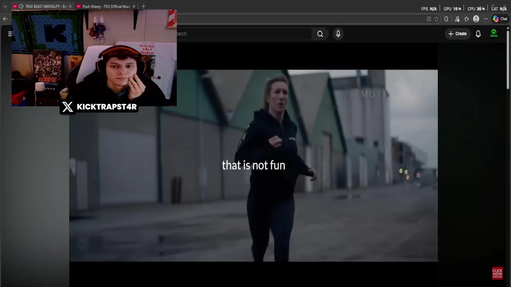The image size is (511, 287).
Task: Open the Create menu button
Action: pyautogui.click(x=458, y=34)
